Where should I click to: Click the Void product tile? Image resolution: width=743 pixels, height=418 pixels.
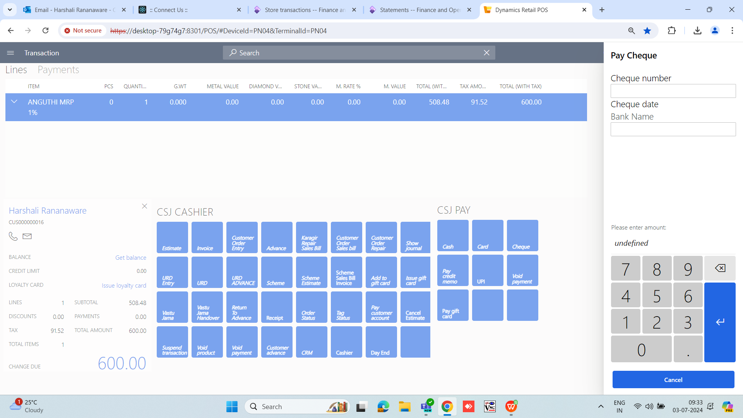(207, 342)
